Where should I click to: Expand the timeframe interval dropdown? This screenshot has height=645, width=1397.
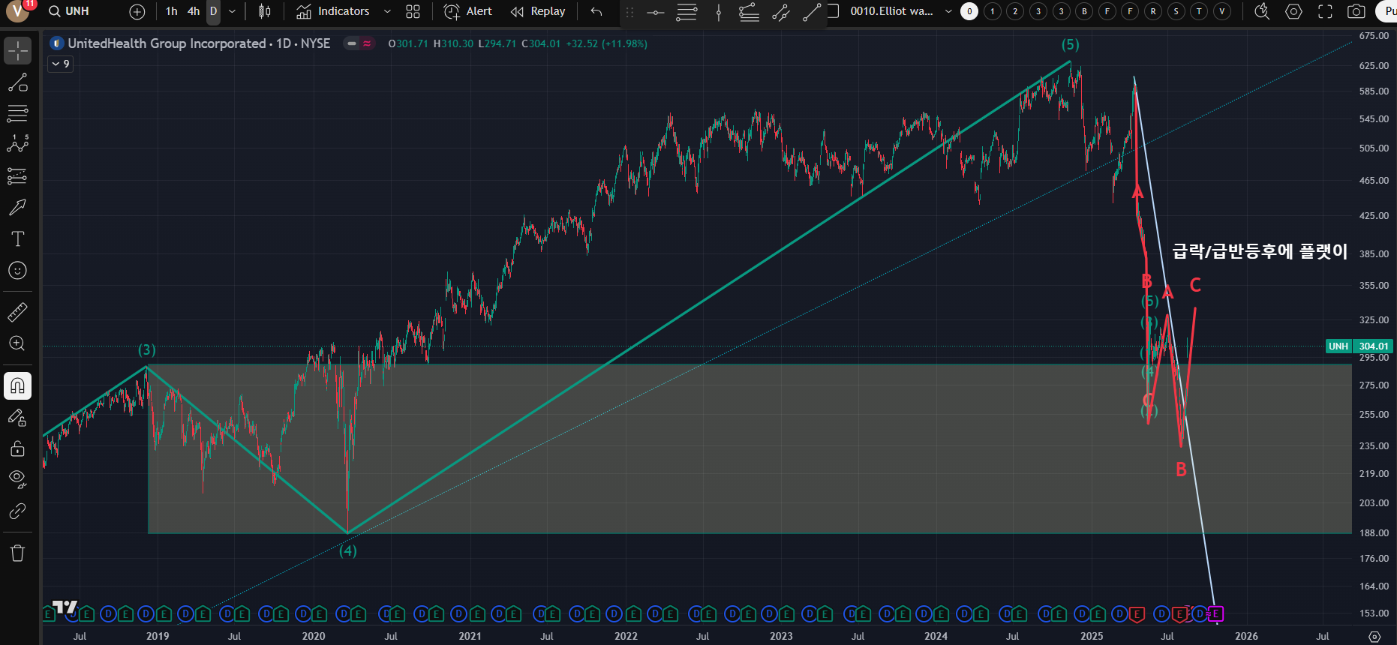pos(232,11)
